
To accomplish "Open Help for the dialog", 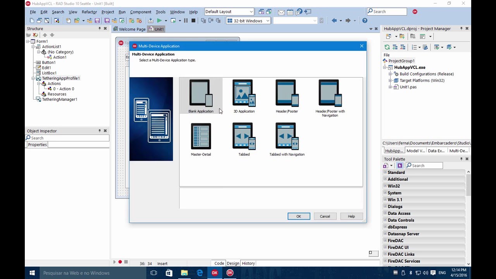I will click(351, 216).
